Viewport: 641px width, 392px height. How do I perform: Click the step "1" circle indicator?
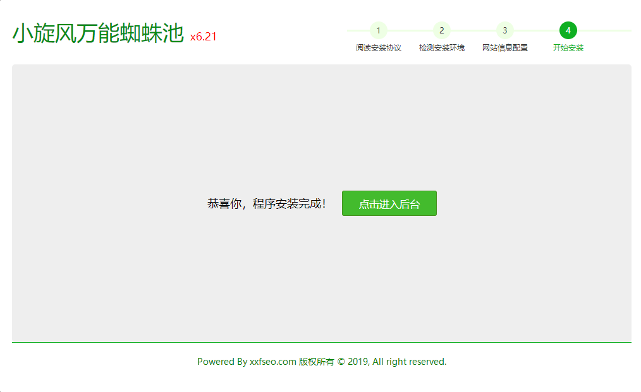tap(379, 30)
